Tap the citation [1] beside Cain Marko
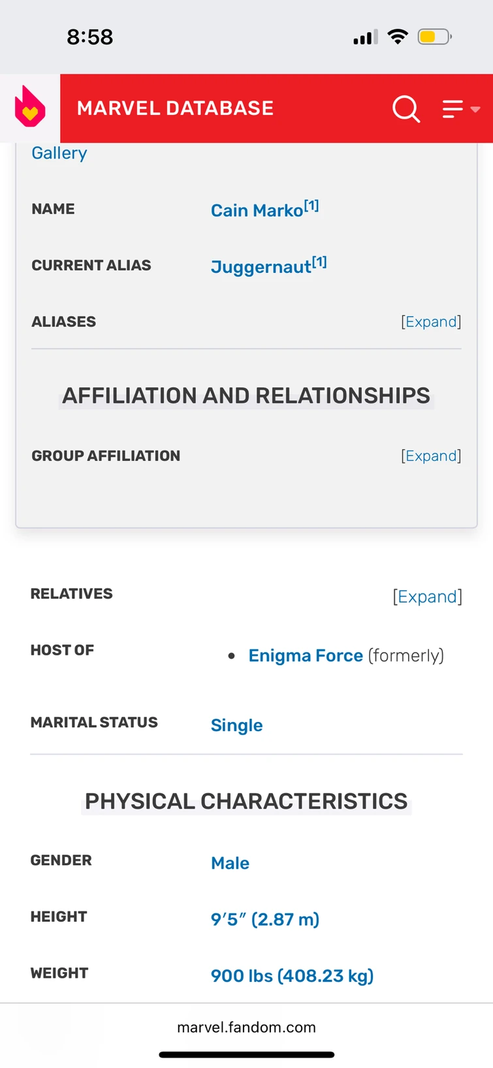This screenshot has height=1068, width=493. [x=312, y=206]
